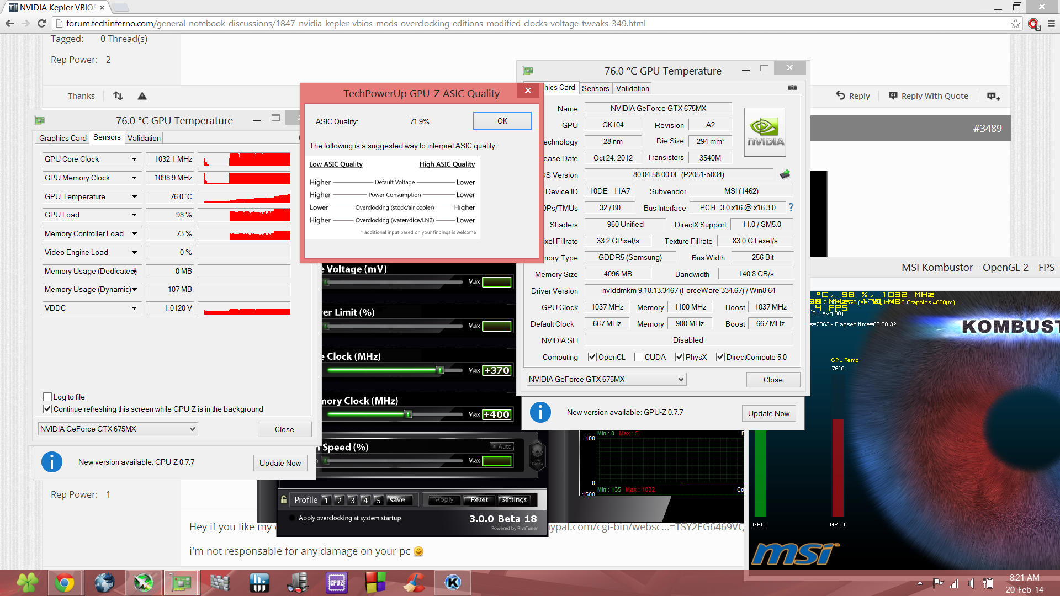1060x596 pixels.
Task: Open the Chrome menu icon
Action: (1051, 23)
